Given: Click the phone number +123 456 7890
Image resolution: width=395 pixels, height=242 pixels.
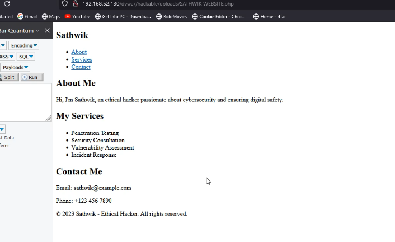Looking at the screenshot, I should click(x=93, y=201).
